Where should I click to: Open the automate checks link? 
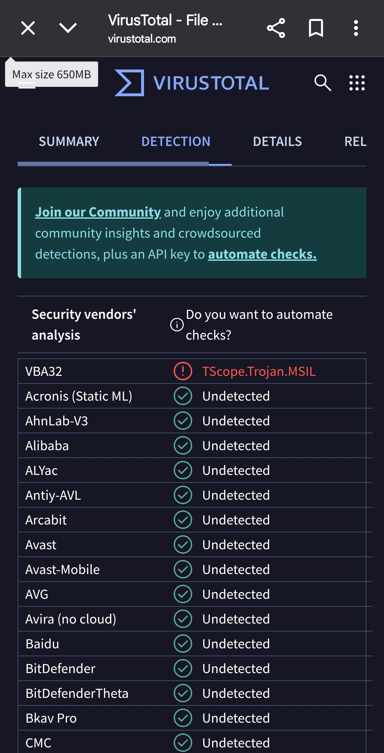[262, 254]
